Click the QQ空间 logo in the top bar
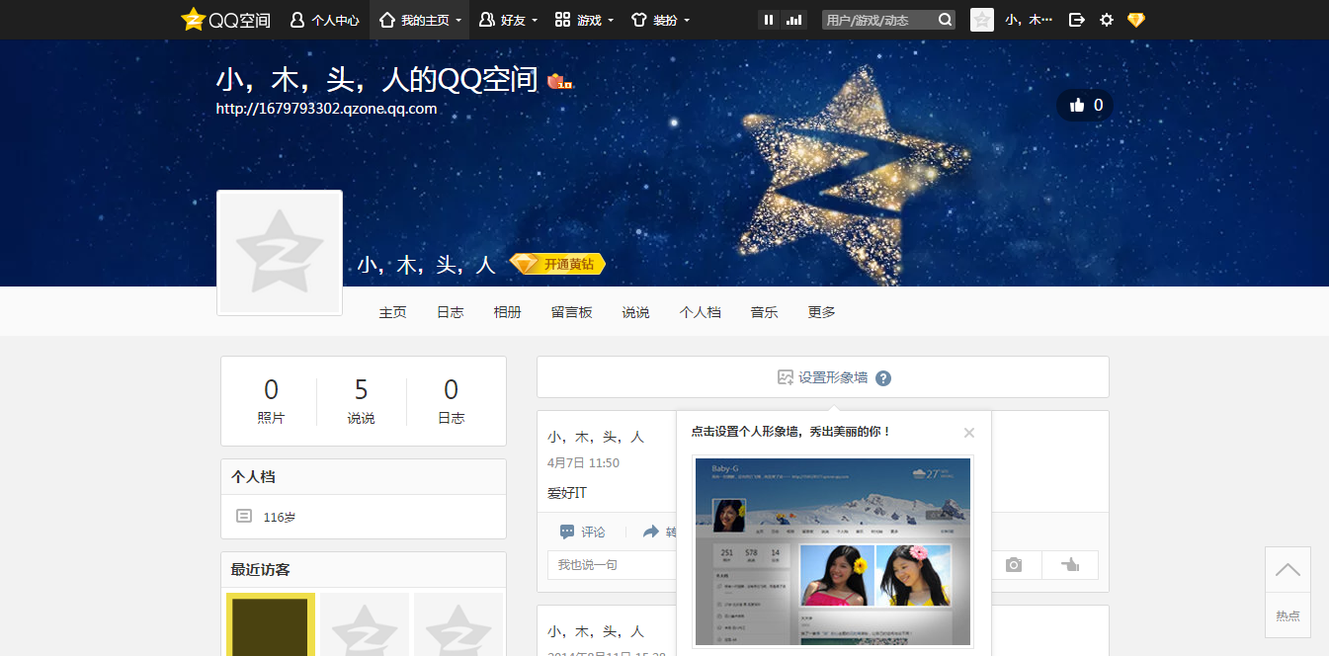Viewport: 1329px width, 656px height. pyautogui.click(x=226, y=20)
